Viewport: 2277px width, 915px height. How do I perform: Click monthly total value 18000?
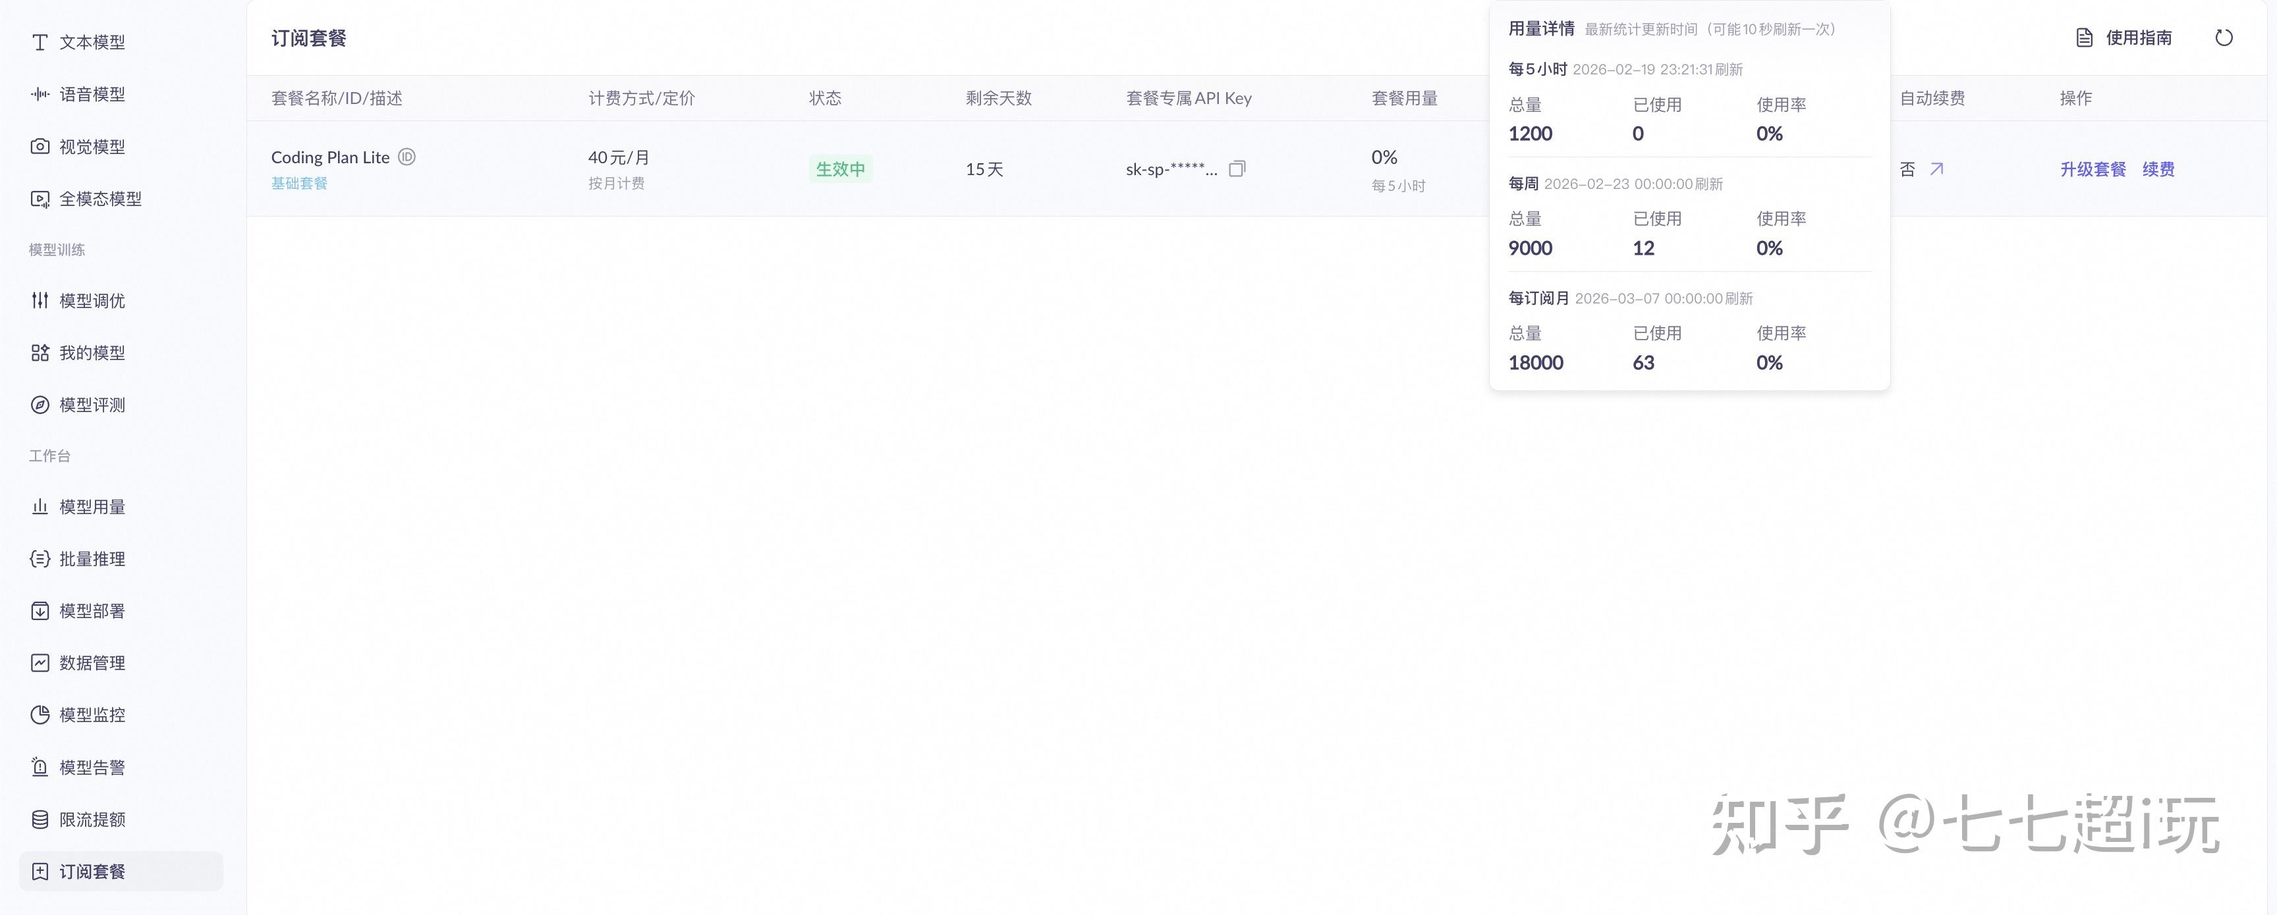click(1535, 363)
